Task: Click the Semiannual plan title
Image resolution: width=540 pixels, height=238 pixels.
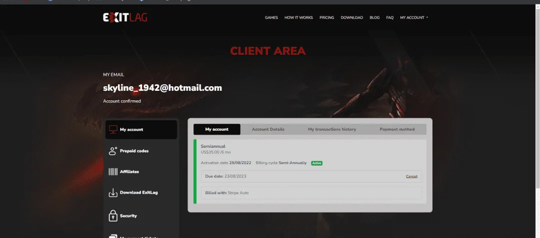Action: (213, 146)
